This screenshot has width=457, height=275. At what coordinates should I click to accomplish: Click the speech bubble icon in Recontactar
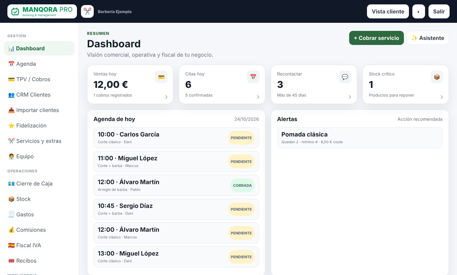pos(345,77)
